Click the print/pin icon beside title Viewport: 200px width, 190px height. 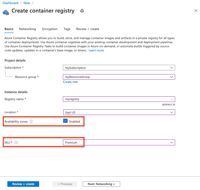(x=82, y=11)
